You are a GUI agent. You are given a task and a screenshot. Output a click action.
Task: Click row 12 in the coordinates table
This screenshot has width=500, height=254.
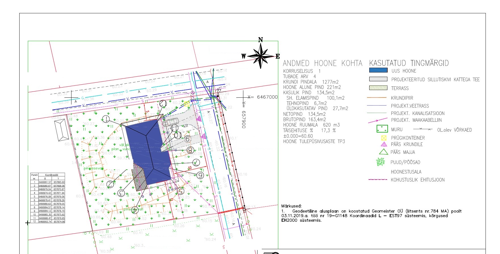[48, 222]
